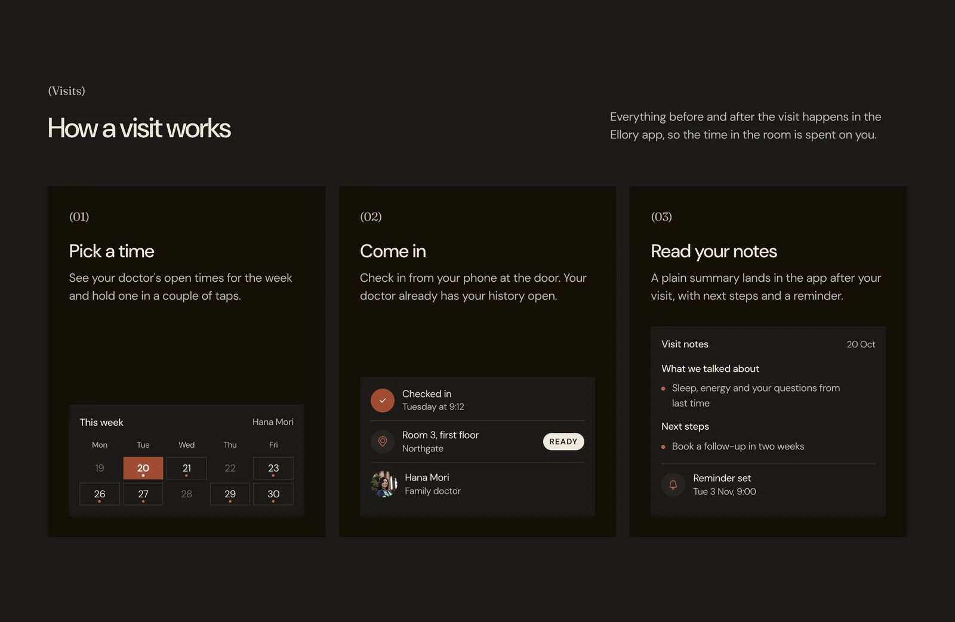Image resolution: width=955 pixels, height=622 pixels.
Task: Click the 'Room 3, first floor' row text
Action: click(440, 435)
